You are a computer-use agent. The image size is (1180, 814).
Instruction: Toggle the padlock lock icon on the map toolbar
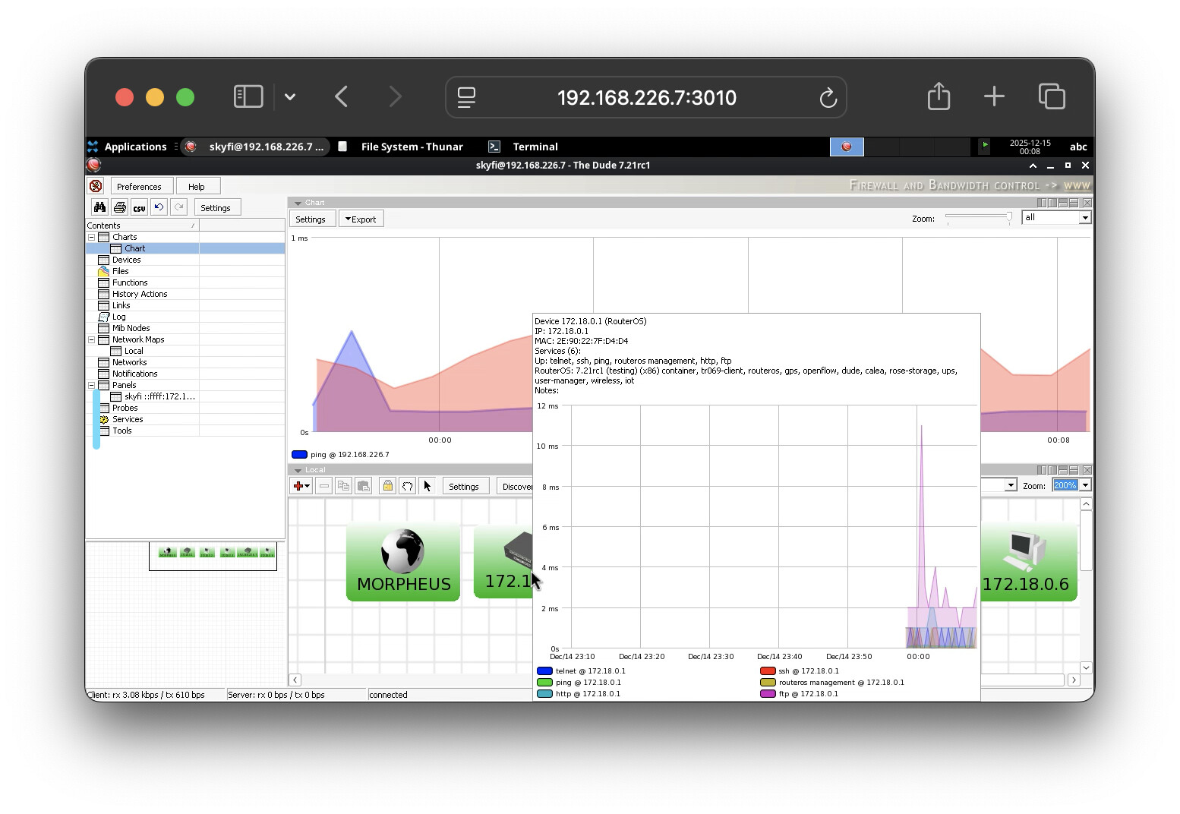click(387, 486)
